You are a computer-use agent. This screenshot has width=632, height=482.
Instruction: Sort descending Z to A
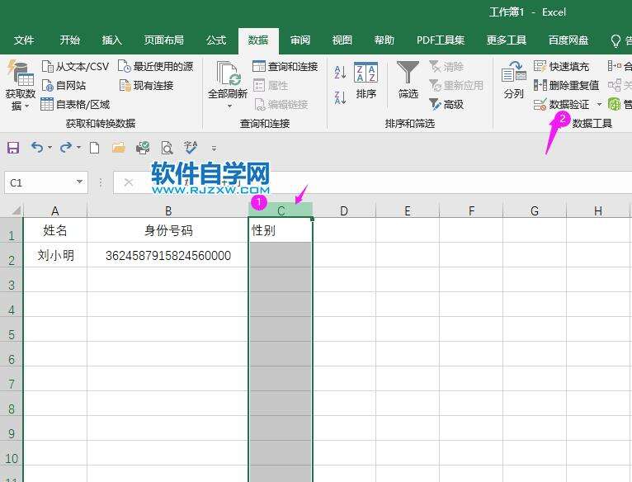(x=340, y=97)
